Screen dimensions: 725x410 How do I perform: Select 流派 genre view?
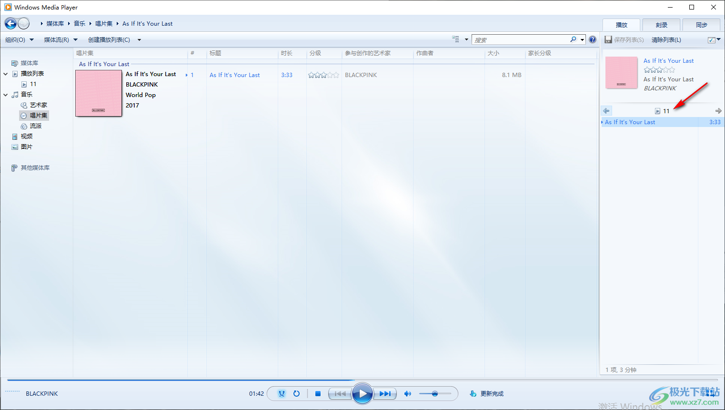point(36,126)
